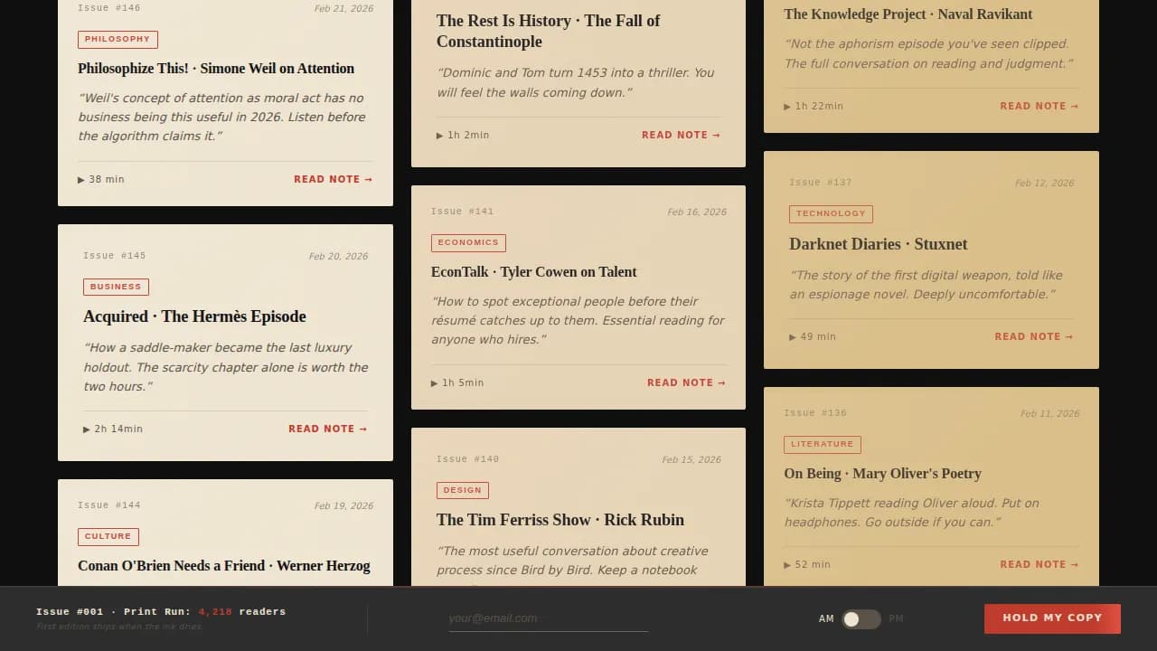Click the AM label beside the switch

(826, 619)
